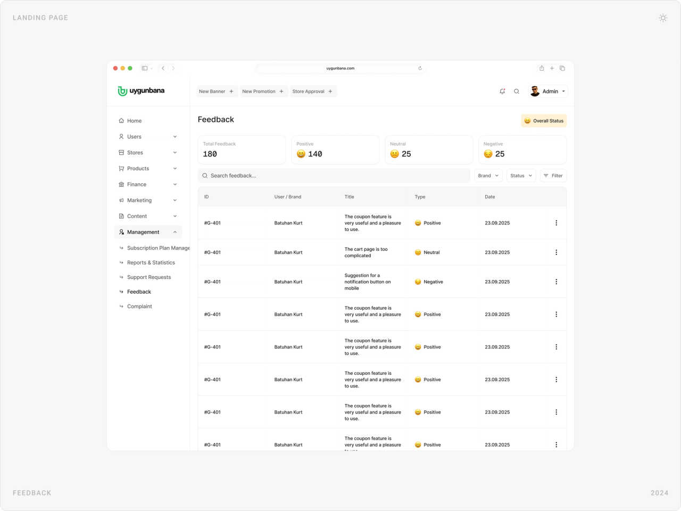This screenshot has height=511, width=681.
Task: Go back with browser back arrow
Action: tap(163, 68)
